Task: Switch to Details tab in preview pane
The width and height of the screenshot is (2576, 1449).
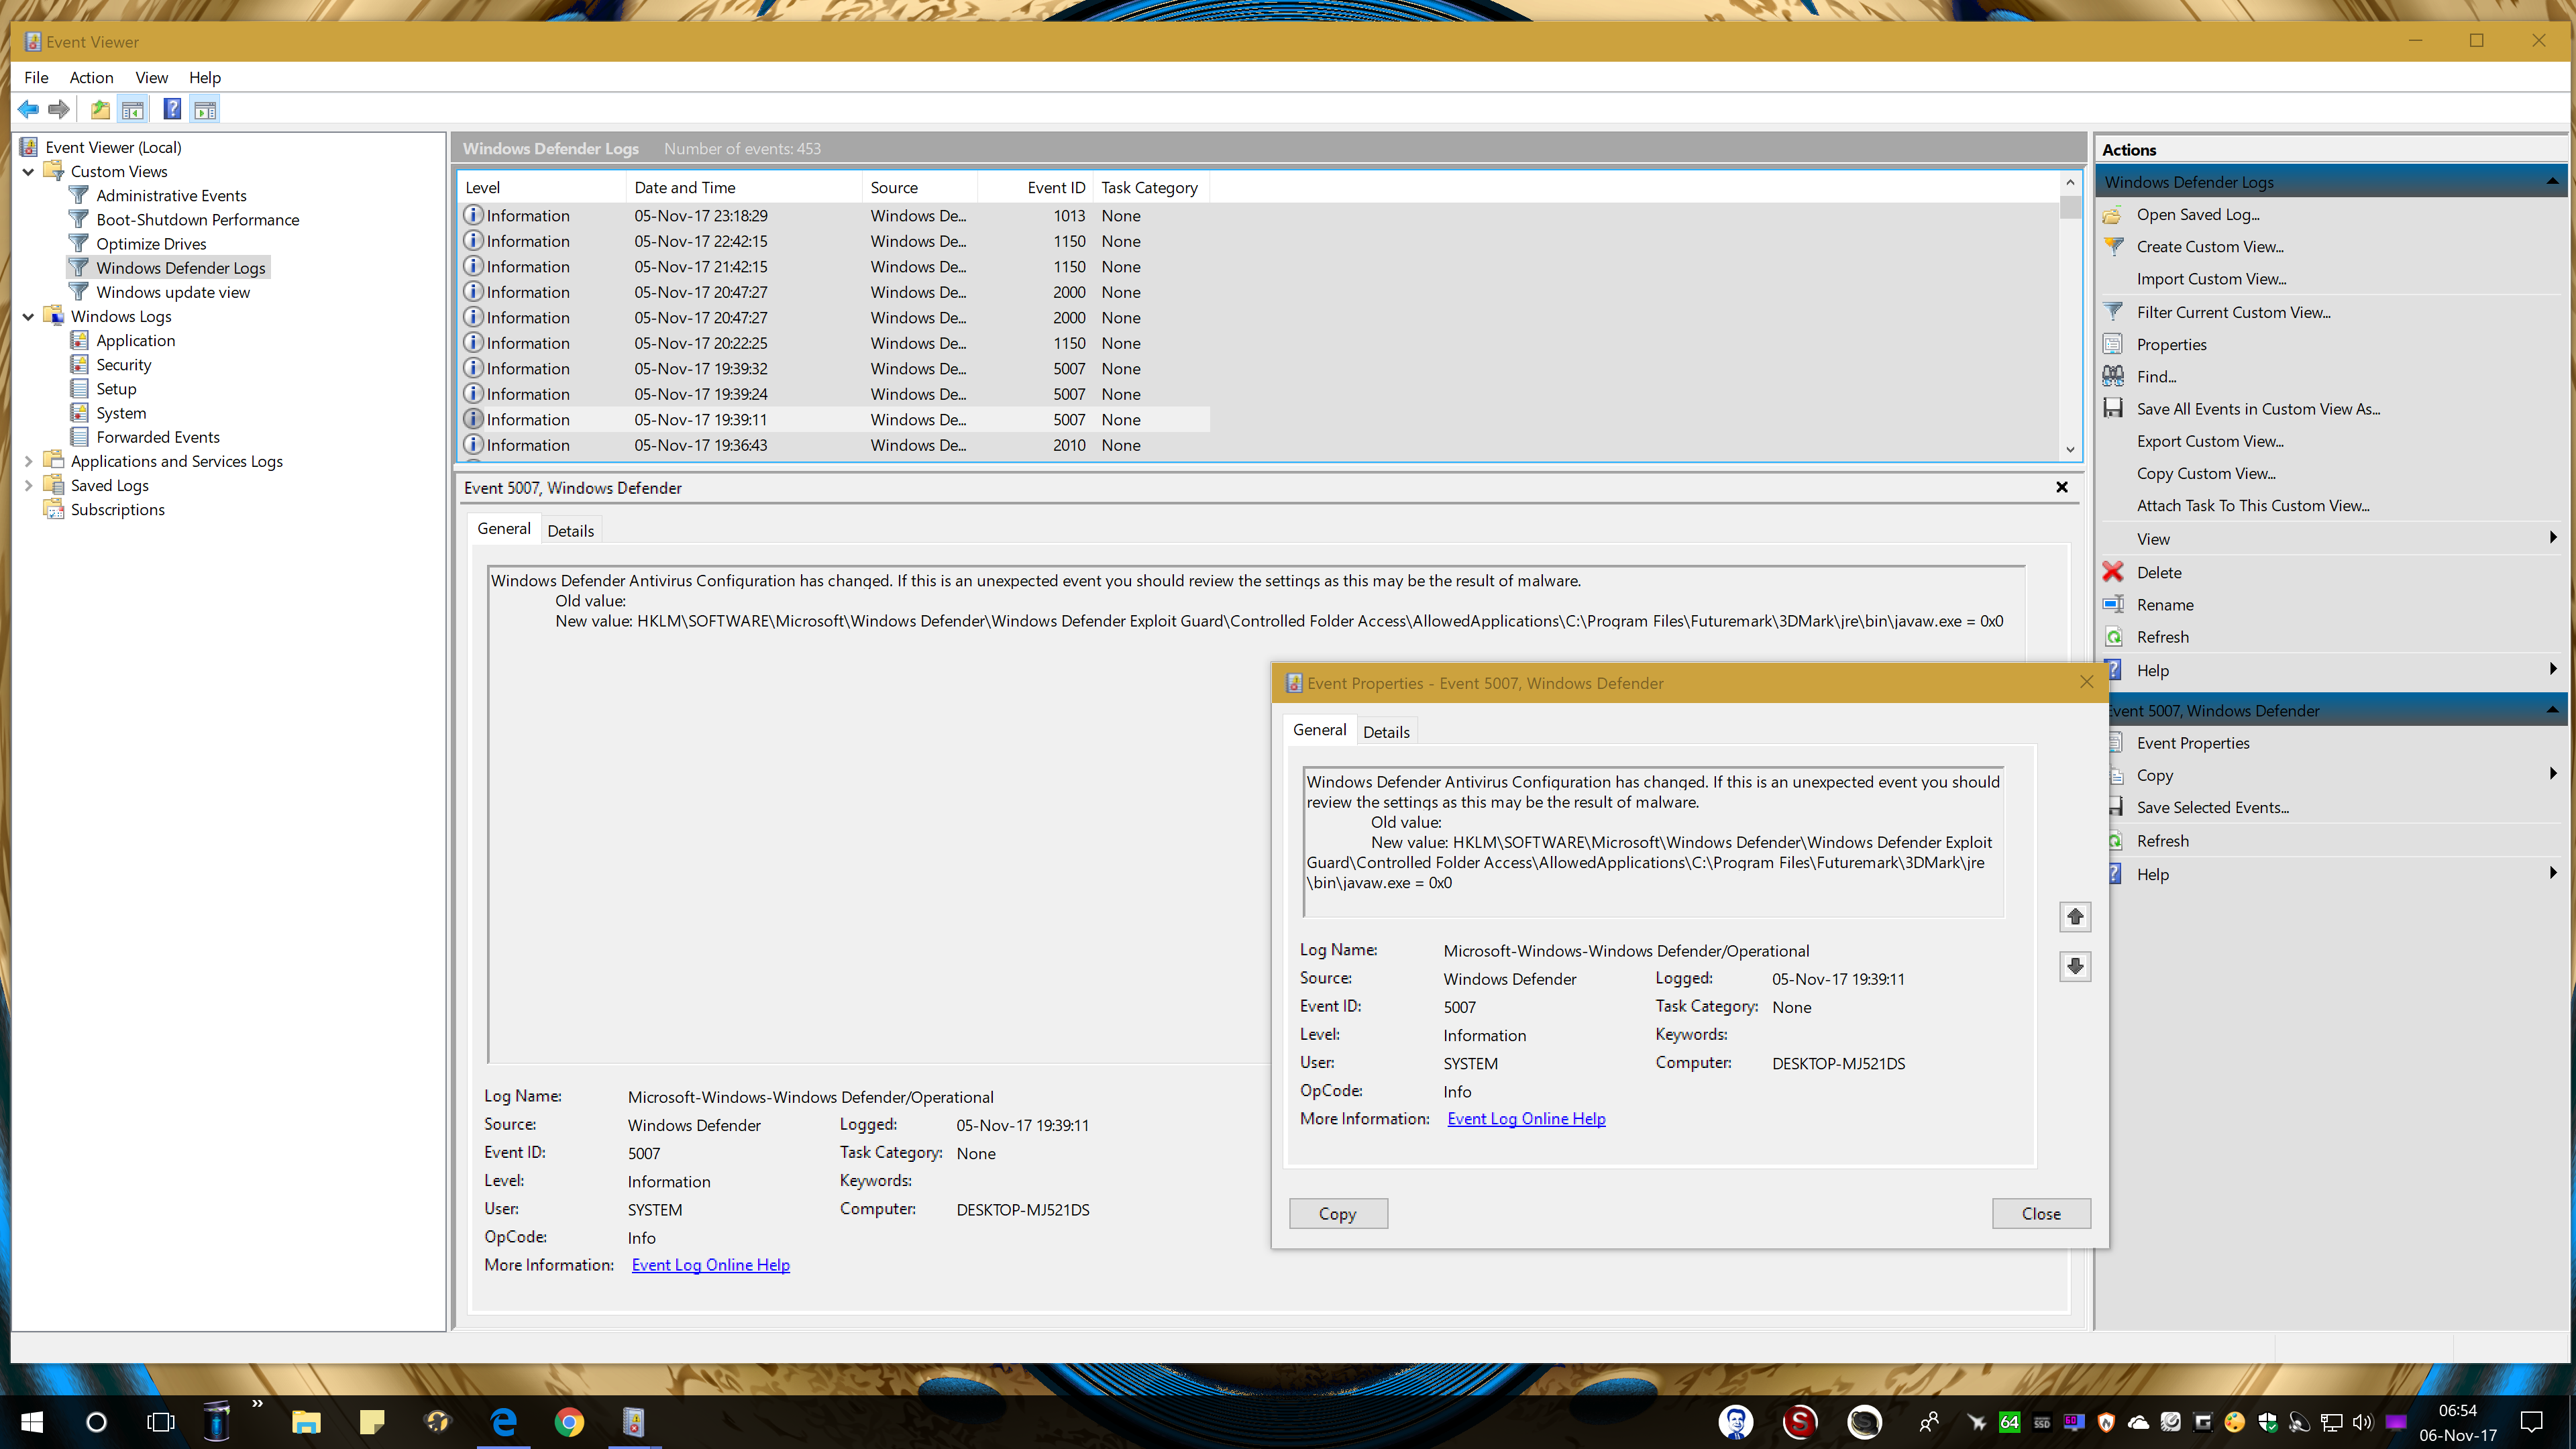Action: (570, 531)
